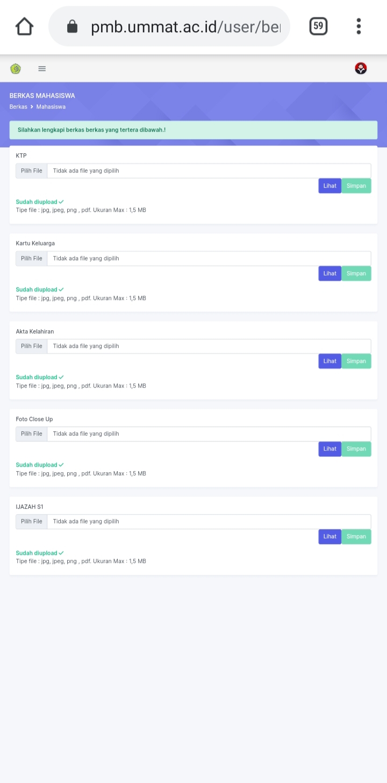Tap the browser home icon
The image size is (387, 783).
[x=25, y=26]
